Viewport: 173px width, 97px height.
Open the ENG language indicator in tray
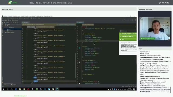[x=125, y=89]
